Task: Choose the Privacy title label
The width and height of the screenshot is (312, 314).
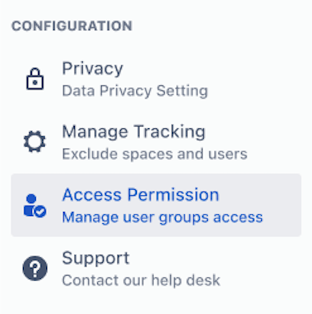Action: point(92,69)
